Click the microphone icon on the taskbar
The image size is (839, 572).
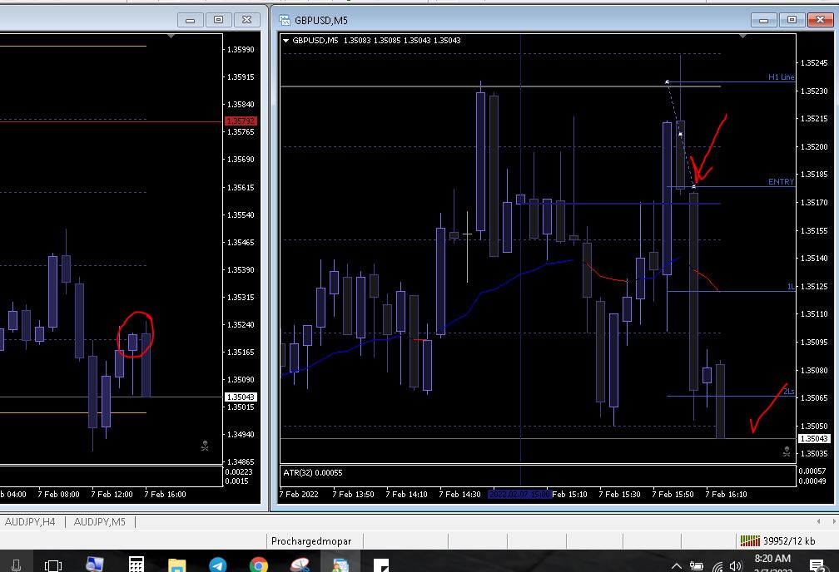[16, 565]
